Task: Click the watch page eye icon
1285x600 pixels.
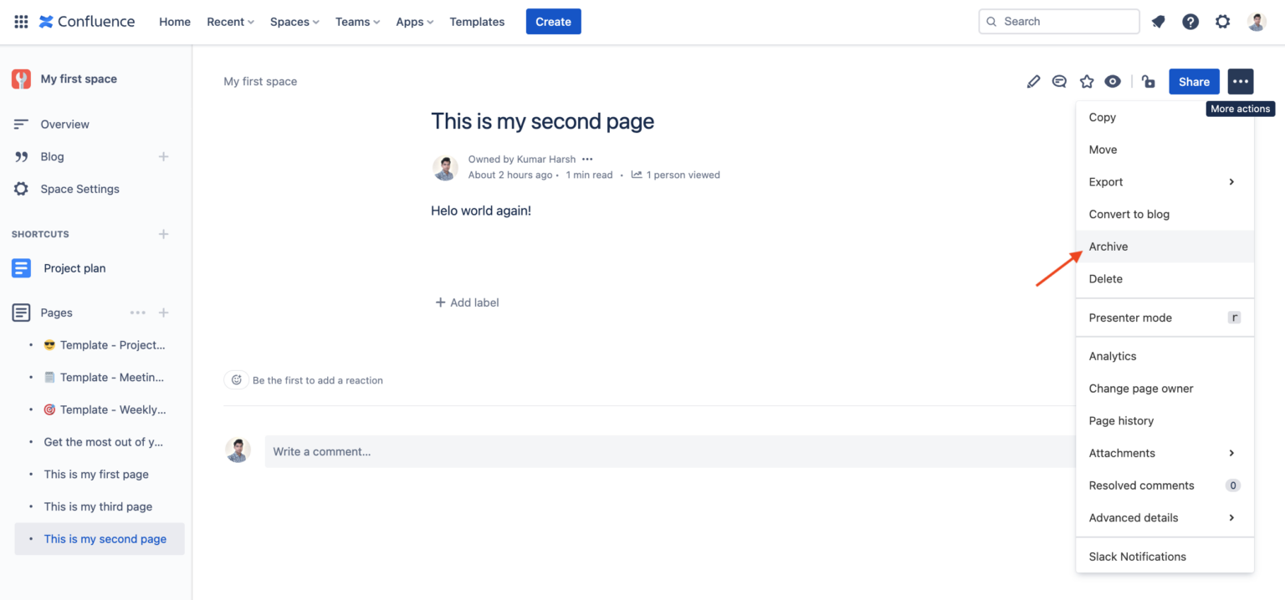Action: coord(1113,81)
